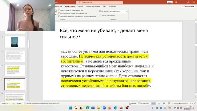197x111 pixels.
Task: Open the Вид ribbon tab
Action: [105, 6]
